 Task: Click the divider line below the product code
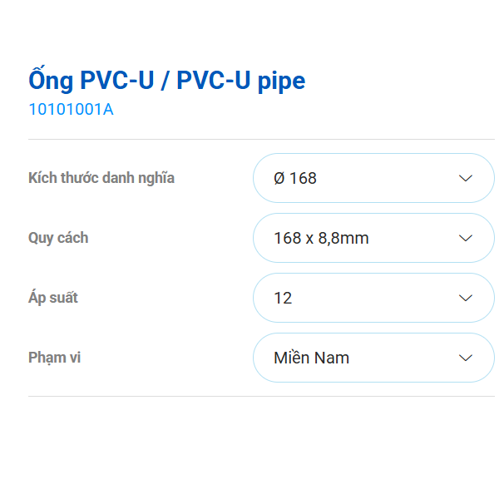click(x=261, y=139)
